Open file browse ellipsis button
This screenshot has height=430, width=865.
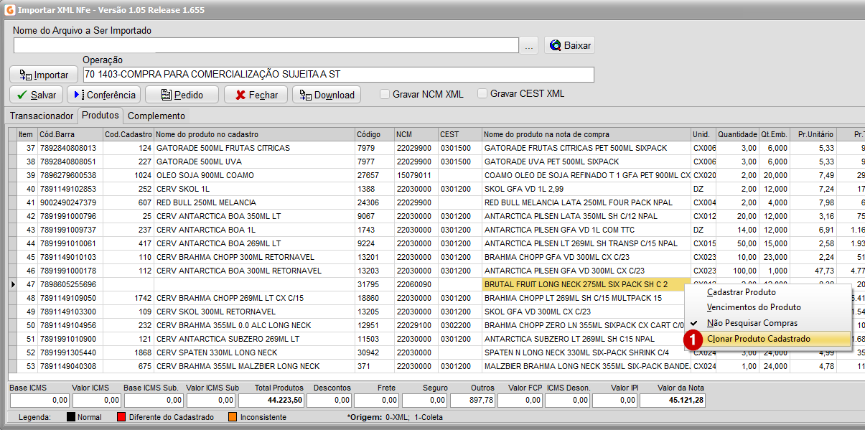click(529, 45)
